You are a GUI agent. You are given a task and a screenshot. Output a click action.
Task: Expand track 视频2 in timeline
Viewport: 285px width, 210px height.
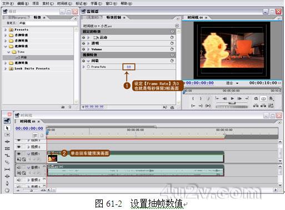click(x=28, y=147)
